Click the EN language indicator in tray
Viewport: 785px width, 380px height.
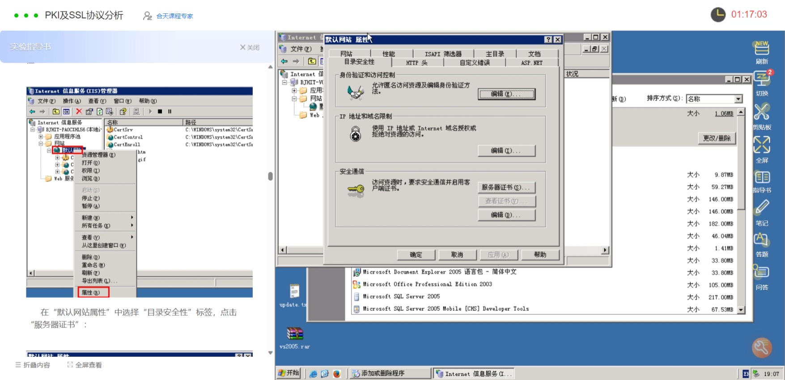[x=746, y=374]
